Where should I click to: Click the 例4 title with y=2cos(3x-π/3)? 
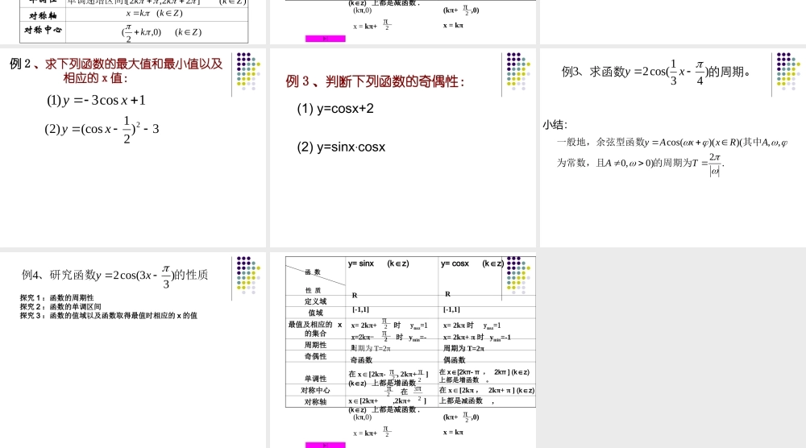point(114,276)
